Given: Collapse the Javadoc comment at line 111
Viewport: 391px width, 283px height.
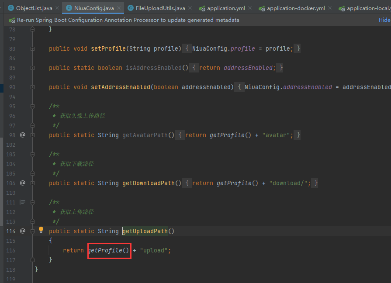Looking at the screenshot, I should click(x=32, y=203).
